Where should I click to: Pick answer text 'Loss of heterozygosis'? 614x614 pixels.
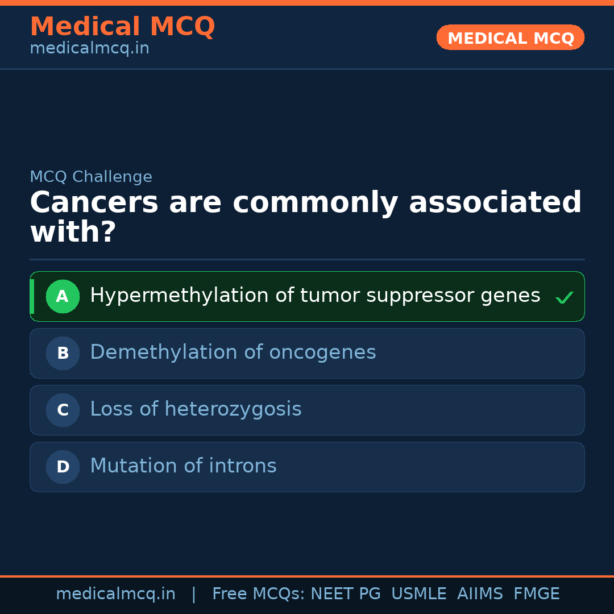[x=196, y=409]
